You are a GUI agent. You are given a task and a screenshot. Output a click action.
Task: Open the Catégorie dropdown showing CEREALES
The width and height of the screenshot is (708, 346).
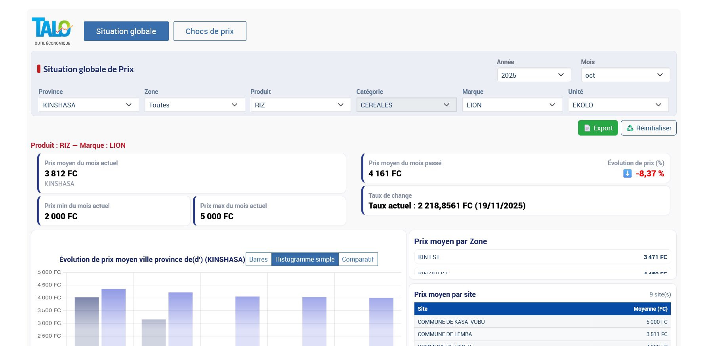pyautogui.click(x=406, y=105)
